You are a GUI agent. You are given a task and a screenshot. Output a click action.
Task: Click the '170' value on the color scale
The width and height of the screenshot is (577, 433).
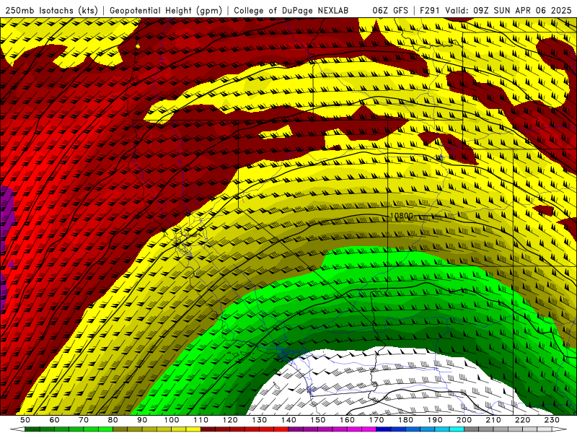tap(376, 420)
